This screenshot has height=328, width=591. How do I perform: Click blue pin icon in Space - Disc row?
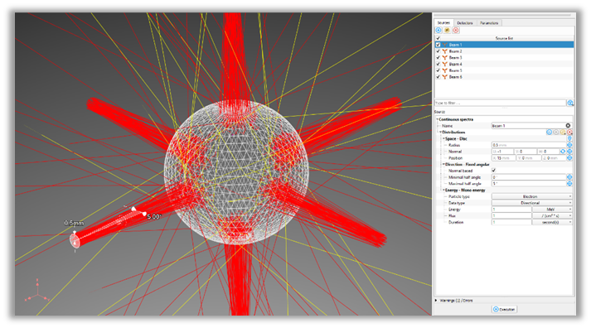[x=569, y=138]
